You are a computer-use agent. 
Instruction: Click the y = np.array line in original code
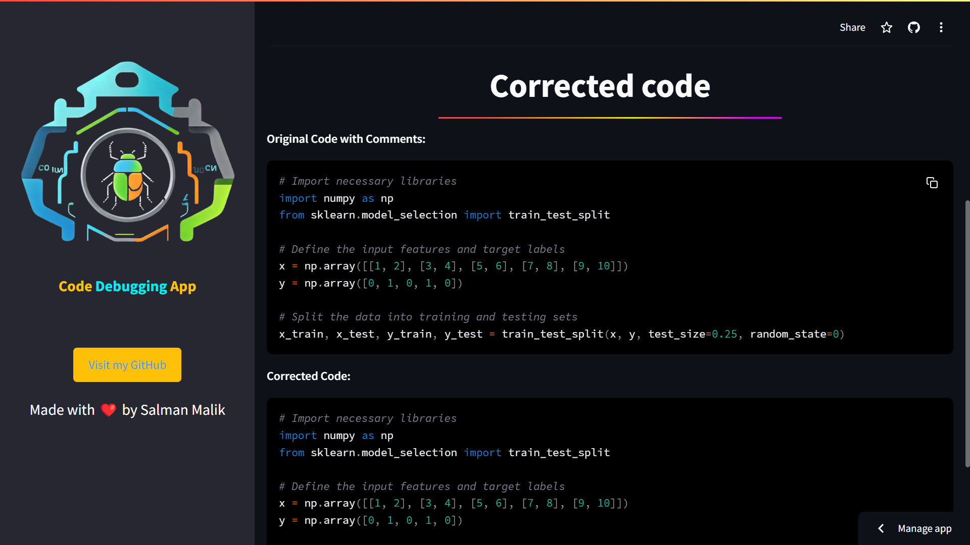tap(370, 283)
